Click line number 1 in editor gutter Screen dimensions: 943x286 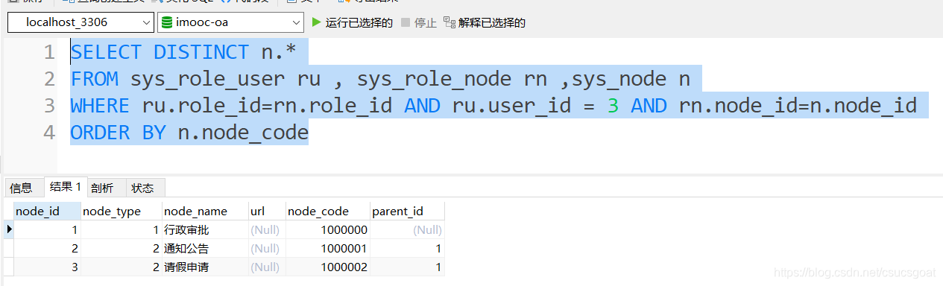coord(49,52)
